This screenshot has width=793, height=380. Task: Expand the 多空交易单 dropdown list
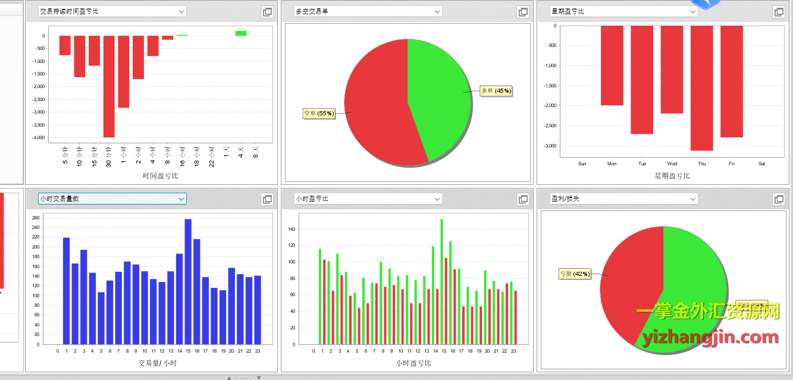tap(437, 11)
